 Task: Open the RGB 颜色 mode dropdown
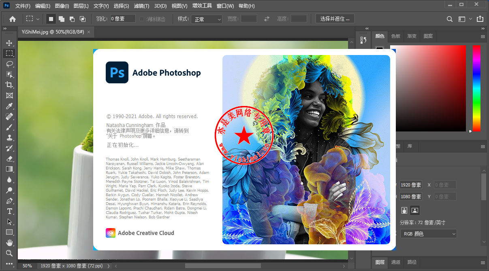pos(428,234)
